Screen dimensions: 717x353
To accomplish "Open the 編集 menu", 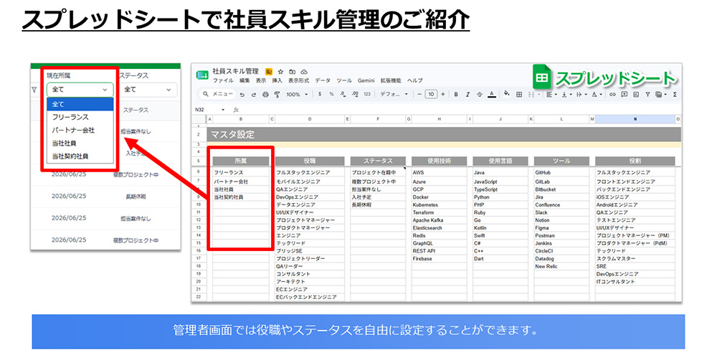I will (244, 80).
